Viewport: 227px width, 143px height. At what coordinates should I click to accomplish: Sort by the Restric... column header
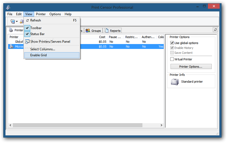pyautogui.click(x=132, y=37)
